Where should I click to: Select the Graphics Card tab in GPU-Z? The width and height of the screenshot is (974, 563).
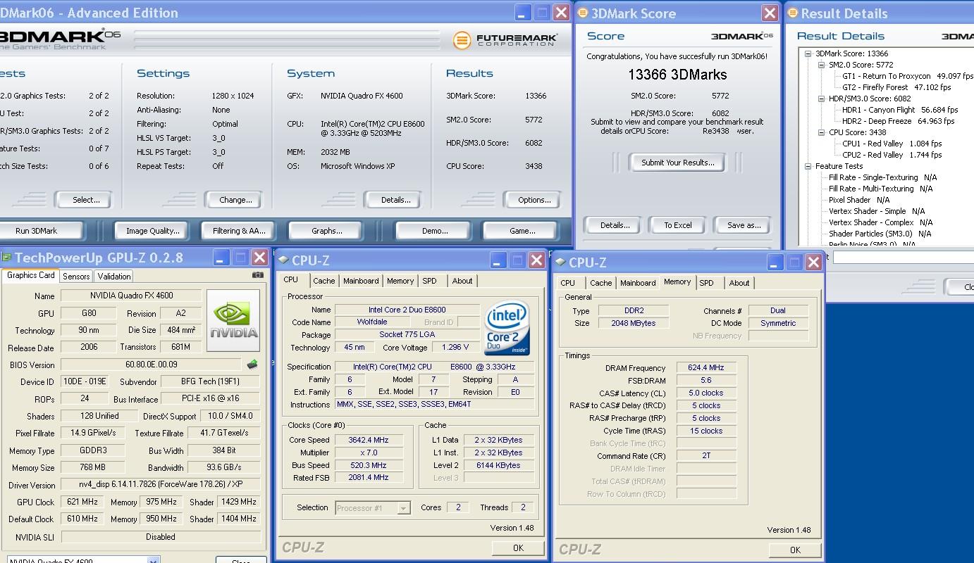(30, 275)
